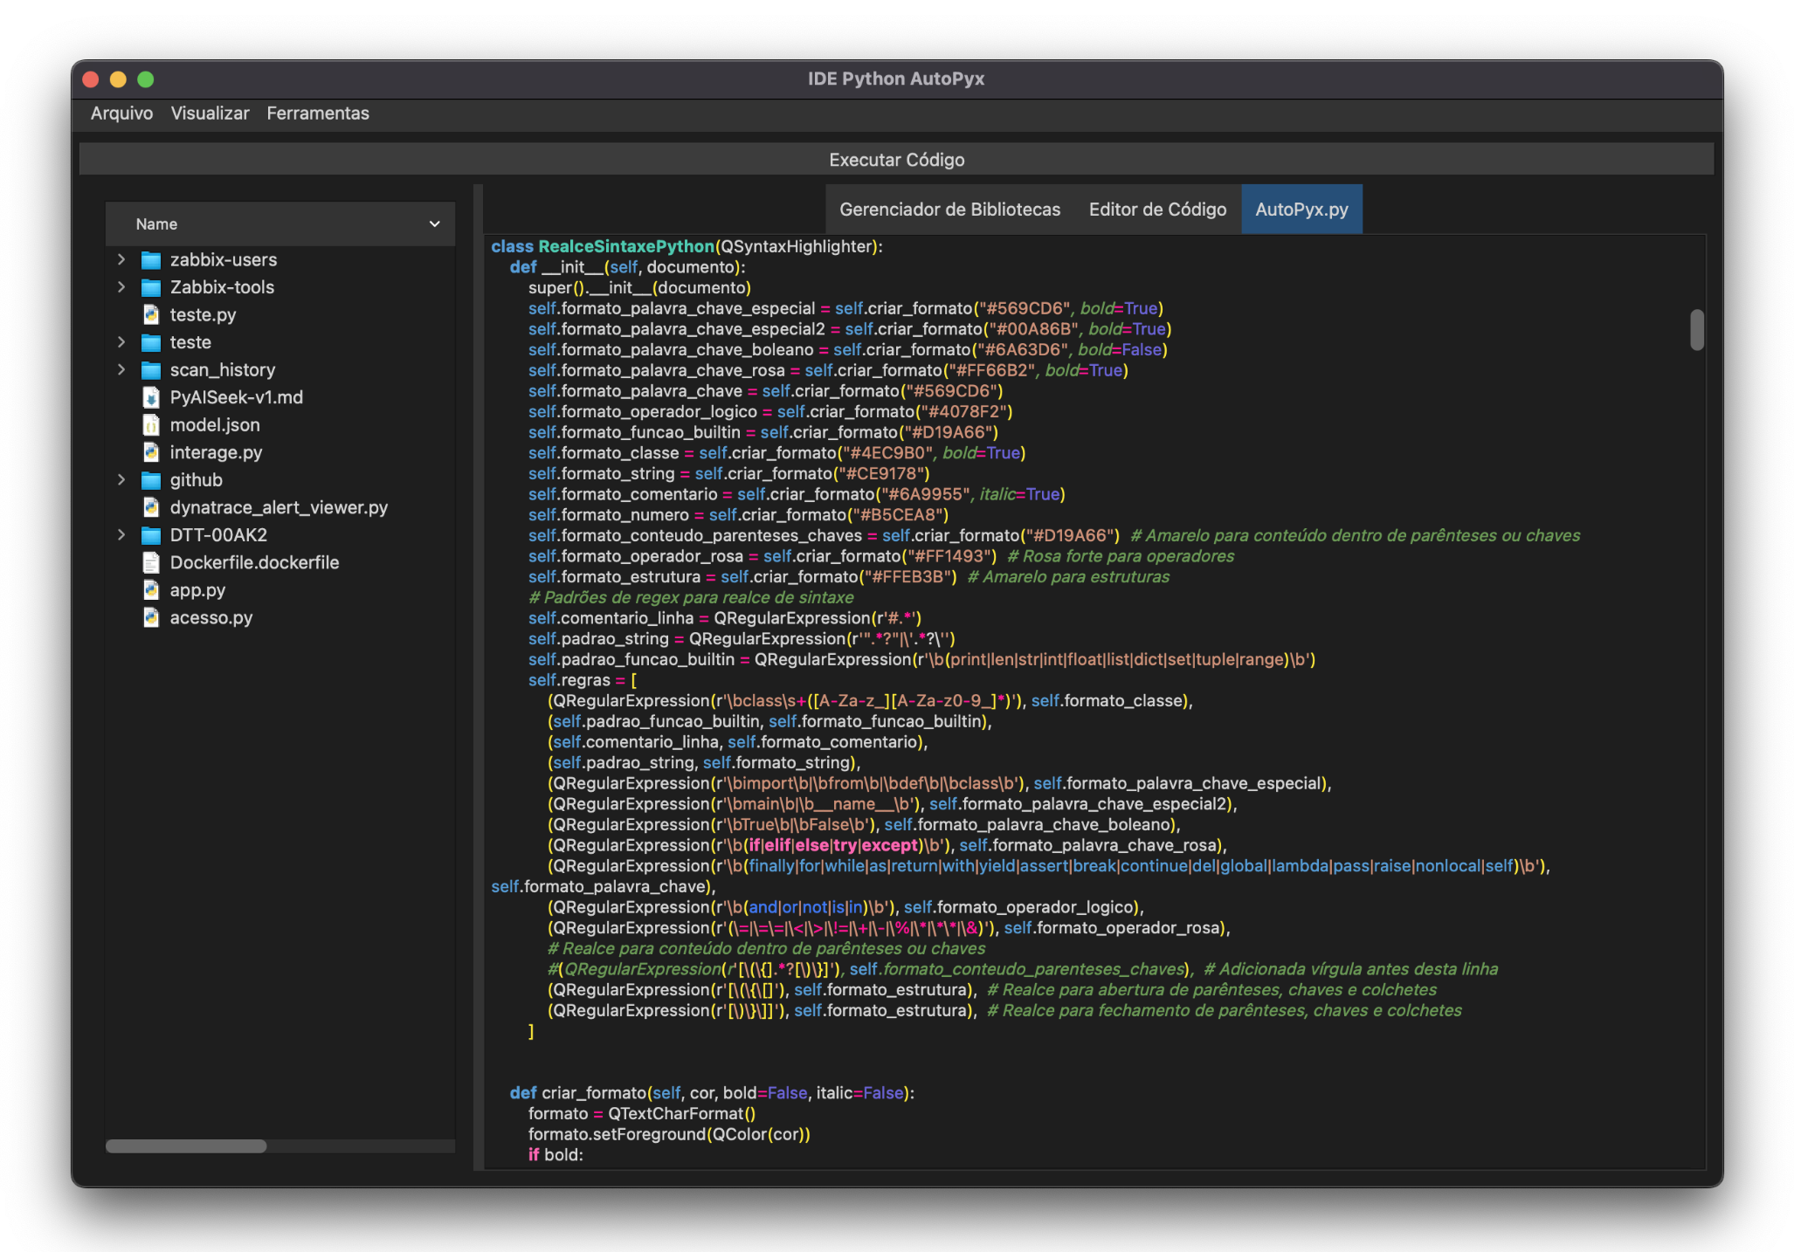Screen dimensions: 1794x1252
Task: Click the teste.py Python file icon
Action: pos(151,314)
